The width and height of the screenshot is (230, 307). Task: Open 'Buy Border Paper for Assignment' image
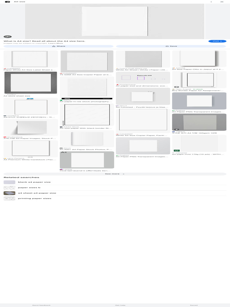pyautogui.click(x=199, y=80)
